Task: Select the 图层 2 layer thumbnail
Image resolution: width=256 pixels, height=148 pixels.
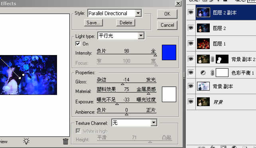Action: coord(203,28)
